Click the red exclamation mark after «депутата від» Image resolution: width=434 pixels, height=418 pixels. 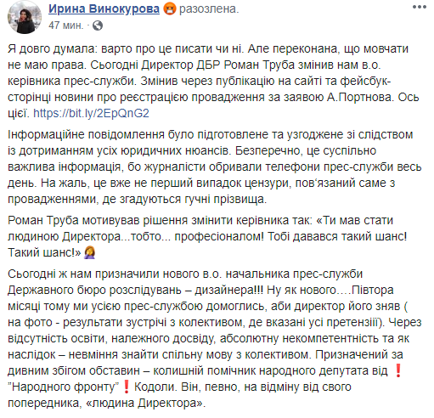point(398,370)
